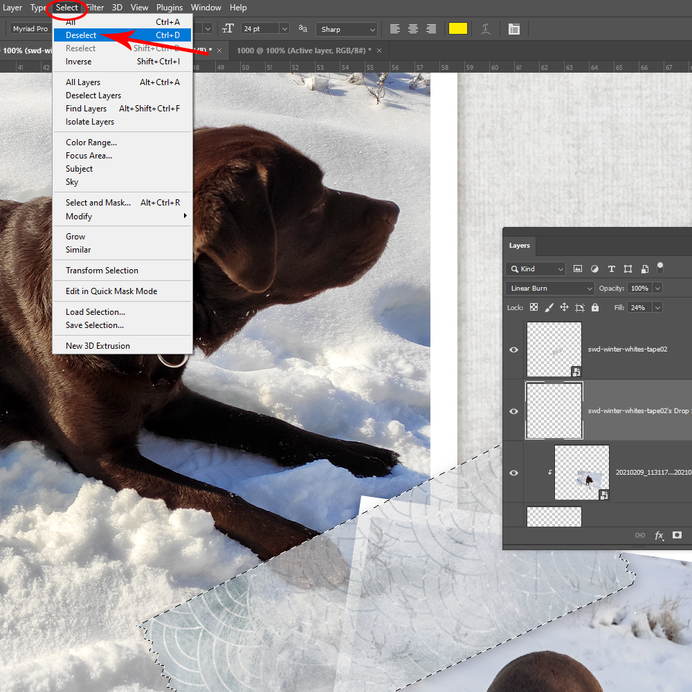
Task: Open the font style dropdown arrow
Action: pyautogui.click(x=208, y=28)
